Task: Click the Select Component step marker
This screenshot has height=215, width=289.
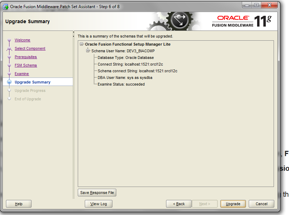Action: click(x=9, y=48)
